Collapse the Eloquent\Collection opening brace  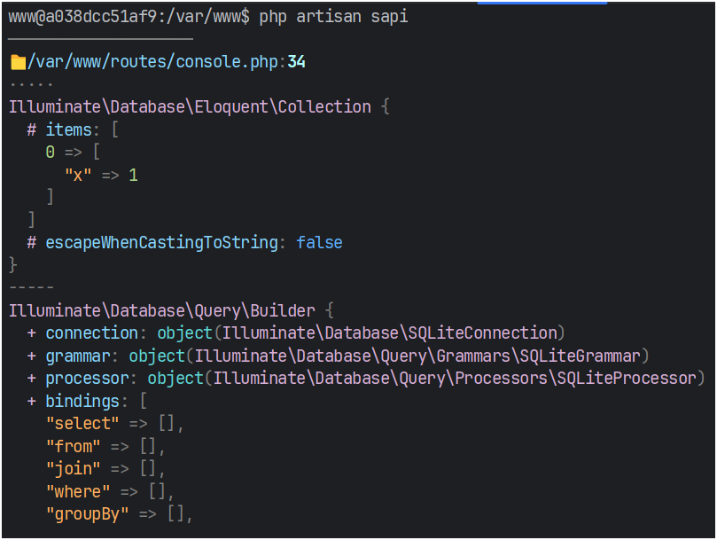click(x=385, y=107)
